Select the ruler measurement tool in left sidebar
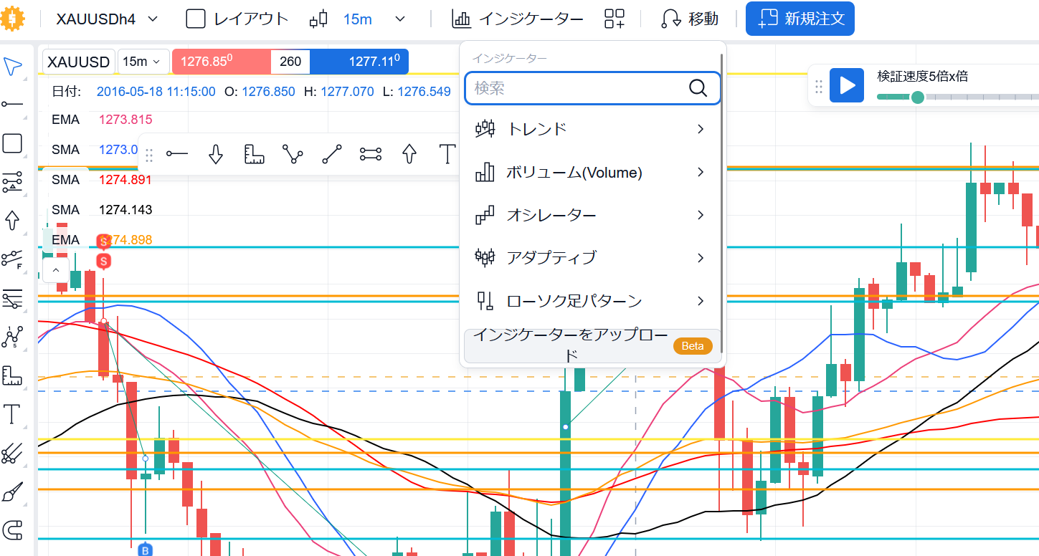1039x556 pixels. tap(13, 375)
